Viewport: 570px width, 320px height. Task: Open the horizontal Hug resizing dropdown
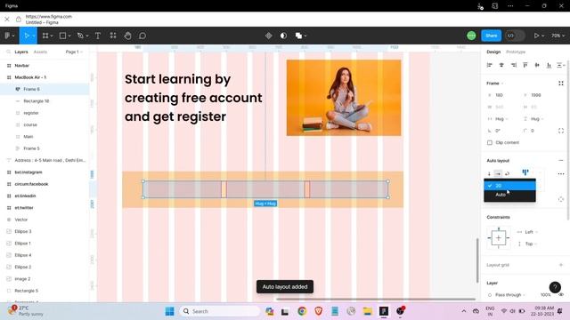coord(501,119)
